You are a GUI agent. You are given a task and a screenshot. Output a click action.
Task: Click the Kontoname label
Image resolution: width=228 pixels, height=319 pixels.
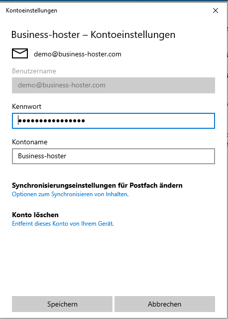[x=29, y=142]
